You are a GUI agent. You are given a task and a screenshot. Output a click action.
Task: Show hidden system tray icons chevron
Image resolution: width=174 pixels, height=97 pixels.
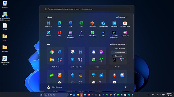149,95
